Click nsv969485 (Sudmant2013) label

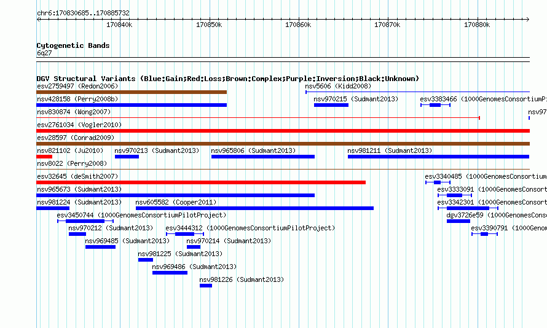pos(127,241)
